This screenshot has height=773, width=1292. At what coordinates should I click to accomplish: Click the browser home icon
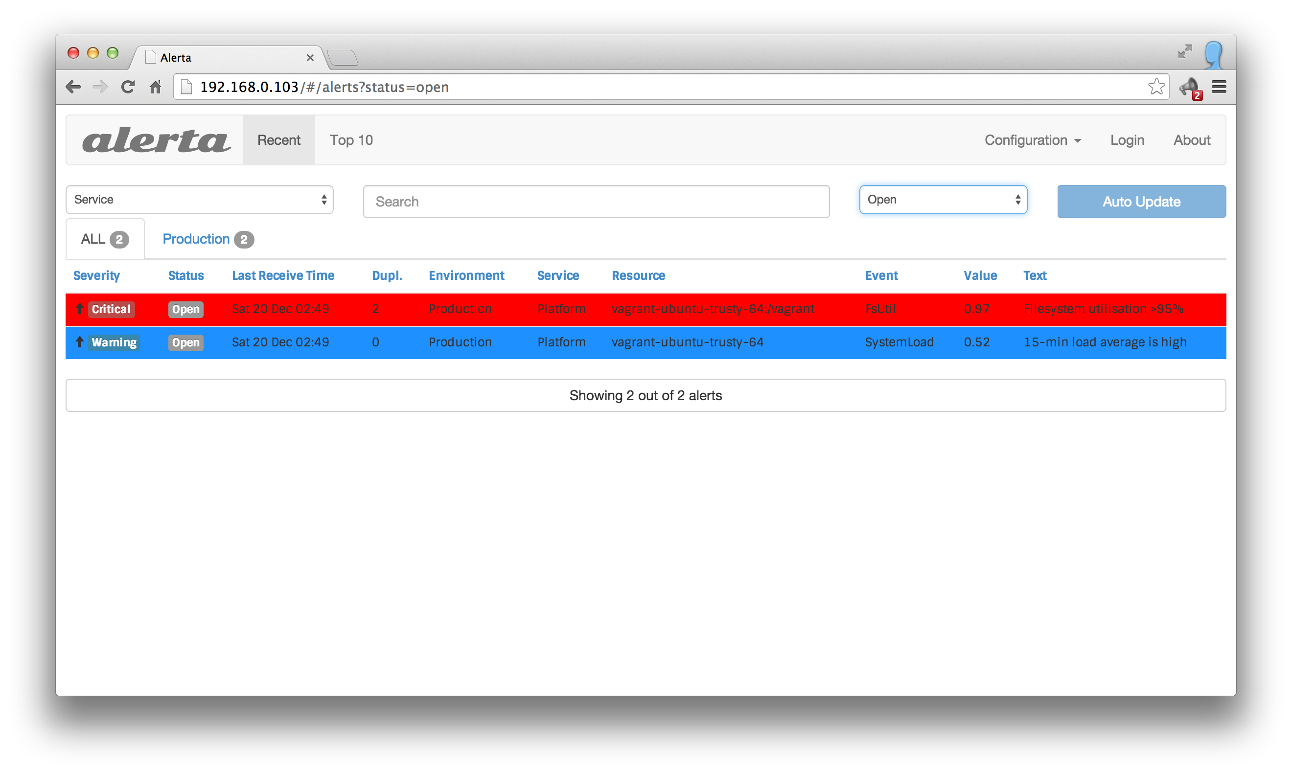[155, 87]
